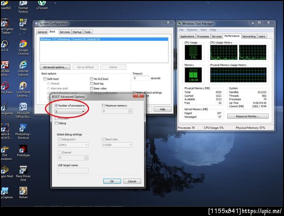This screenshot has width=284, height=216.
Task: Click the Windows Task Manager title bar icon
Action: click(179, 24)
